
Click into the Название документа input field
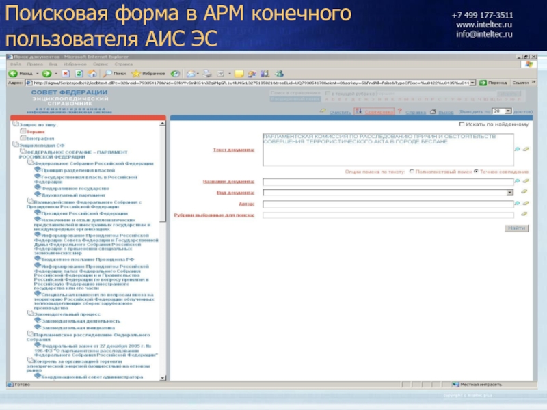point(388,182)
